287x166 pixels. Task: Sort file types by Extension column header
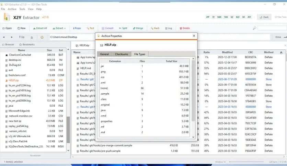point(115,61)
